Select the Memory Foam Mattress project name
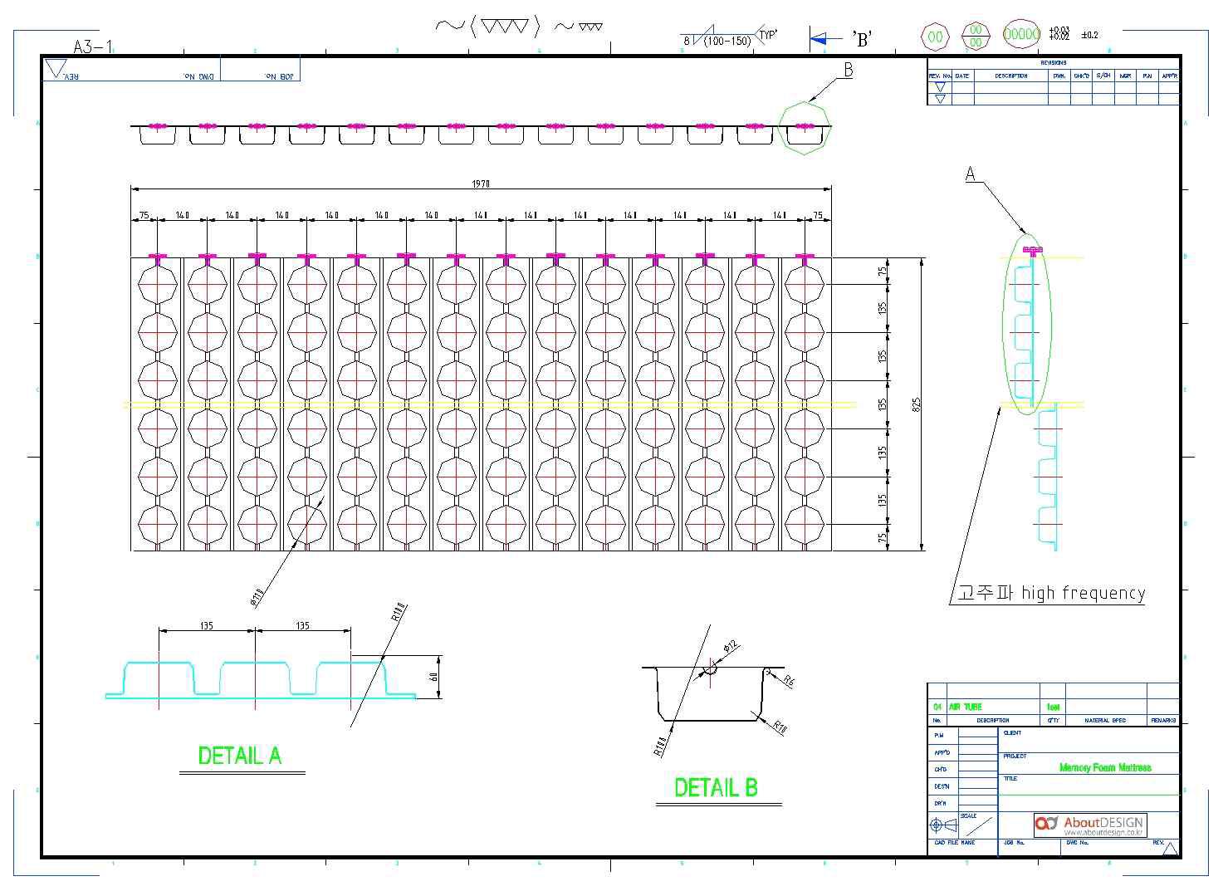 tap(1105, 767)
